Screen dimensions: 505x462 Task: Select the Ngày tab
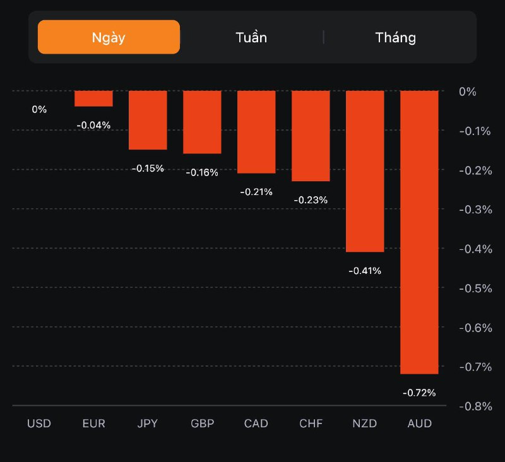pos(109,37)
